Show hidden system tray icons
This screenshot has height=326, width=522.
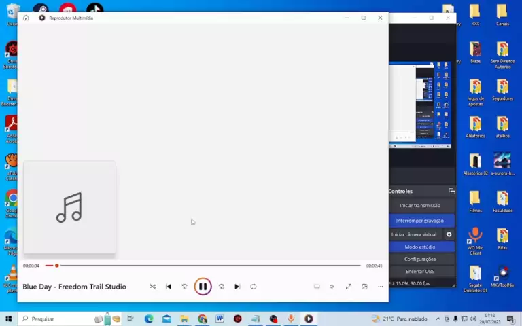tap(438, 319)
